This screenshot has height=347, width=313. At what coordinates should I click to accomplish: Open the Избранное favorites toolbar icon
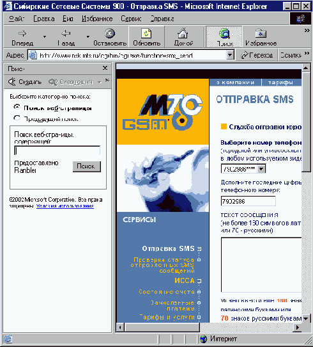261,33
